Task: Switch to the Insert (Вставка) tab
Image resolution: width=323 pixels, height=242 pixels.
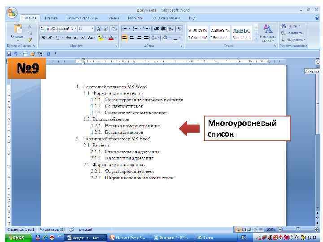Action: point(51,18)
